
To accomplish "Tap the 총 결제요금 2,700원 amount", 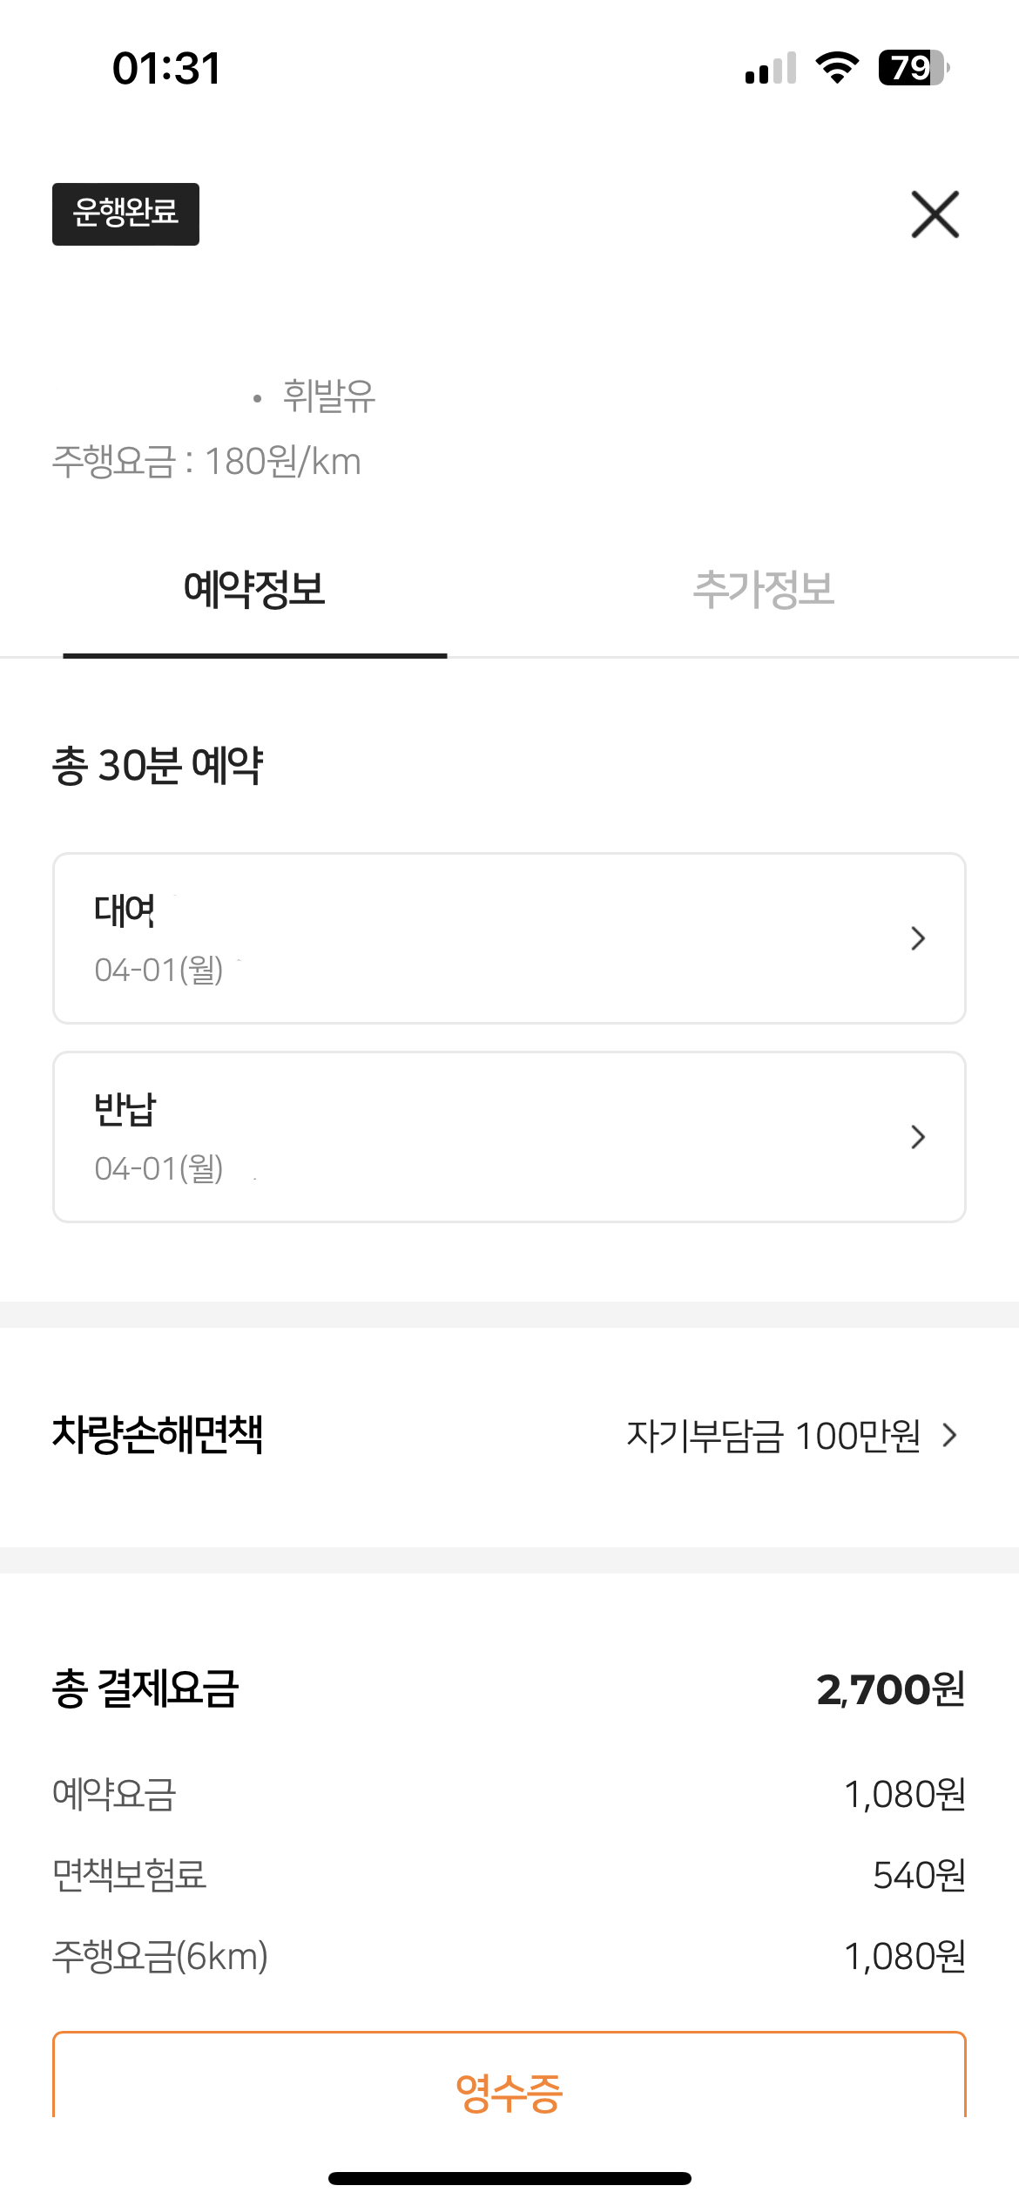I will click(x=890, y=1689).
